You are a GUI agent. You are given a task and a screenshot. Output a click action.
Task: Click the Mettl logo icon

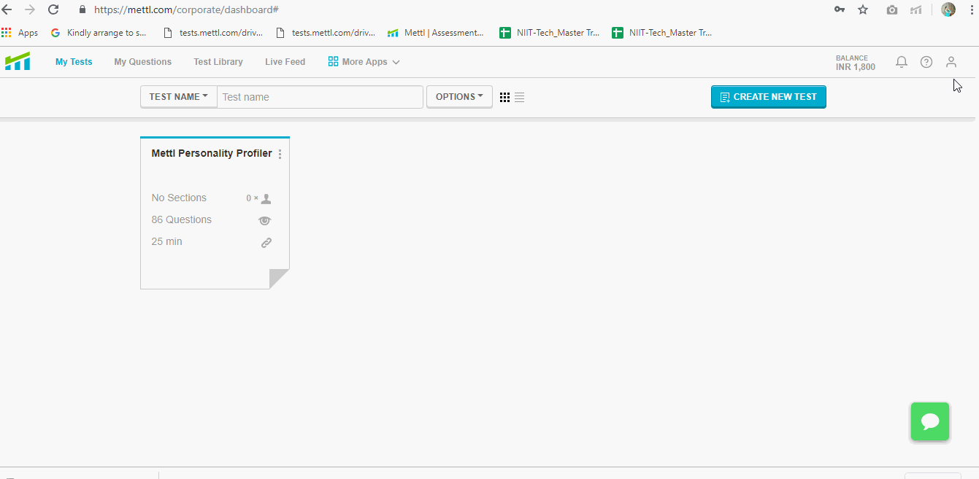tap(18, 61)
